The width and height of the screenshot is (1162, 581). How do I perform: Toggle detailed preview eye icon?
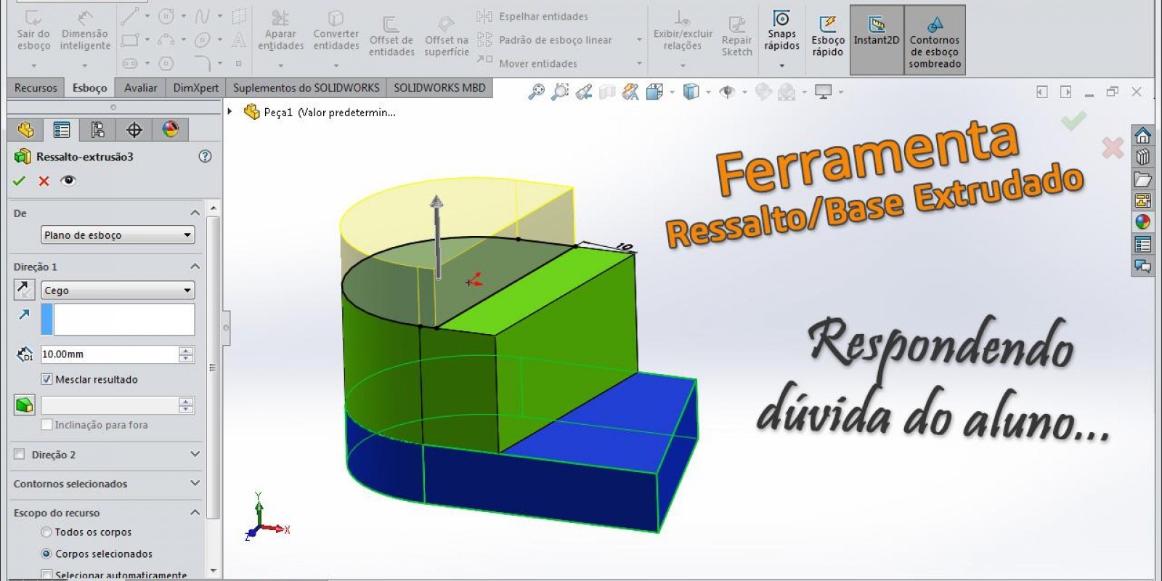pyautogui.click(x=68, y=181)
